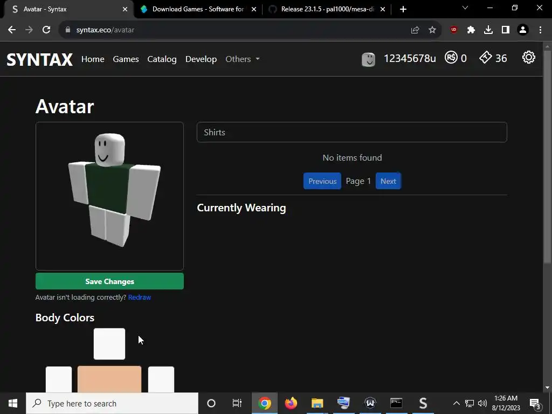
Task: Open a new tab with plus button
Action: (x=403, y=9)
